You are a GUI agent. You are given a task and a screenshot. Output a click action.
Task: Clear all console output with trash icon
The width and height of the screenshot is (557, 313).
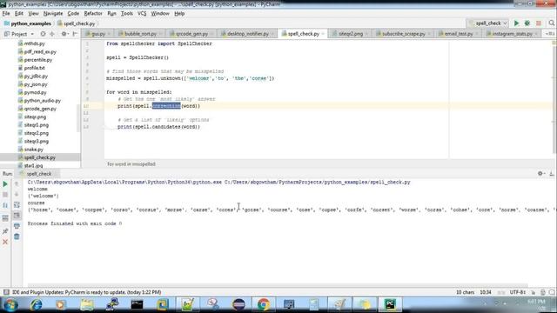coord(17,236)
